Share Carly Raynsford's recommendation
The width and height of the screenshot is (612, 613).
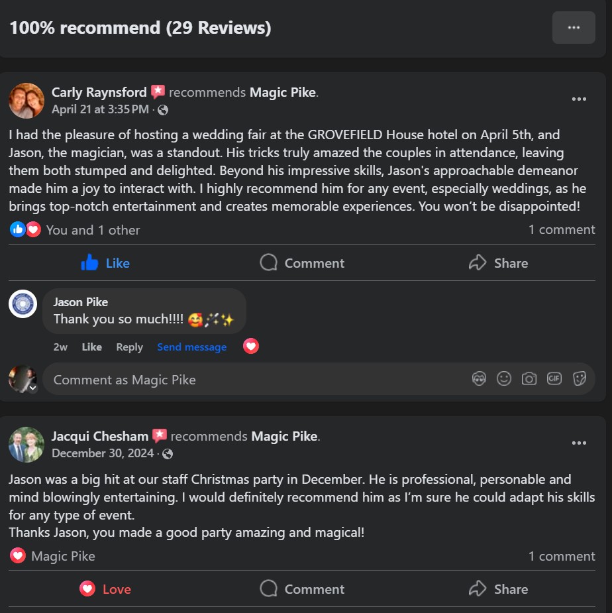498,263
